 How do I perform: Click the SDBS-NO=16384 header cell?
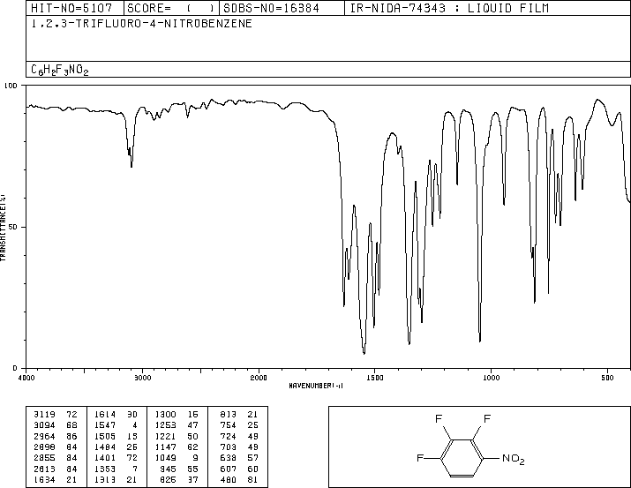tap(282, 8)
